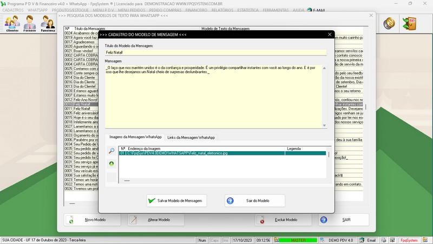Click inside the Título do Modelo field

pyautogui.click(x=215, y=53)
